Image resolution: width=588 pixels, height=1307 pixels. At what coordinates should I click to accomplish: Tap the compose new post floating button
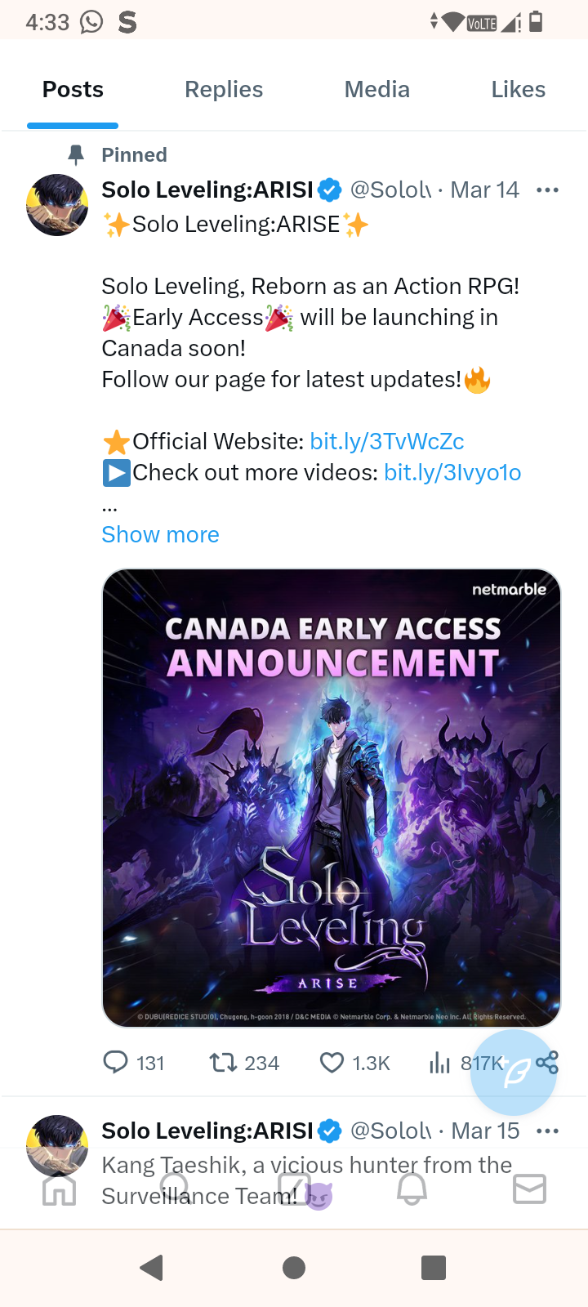pyautogui.click(x=514, y=1073)
